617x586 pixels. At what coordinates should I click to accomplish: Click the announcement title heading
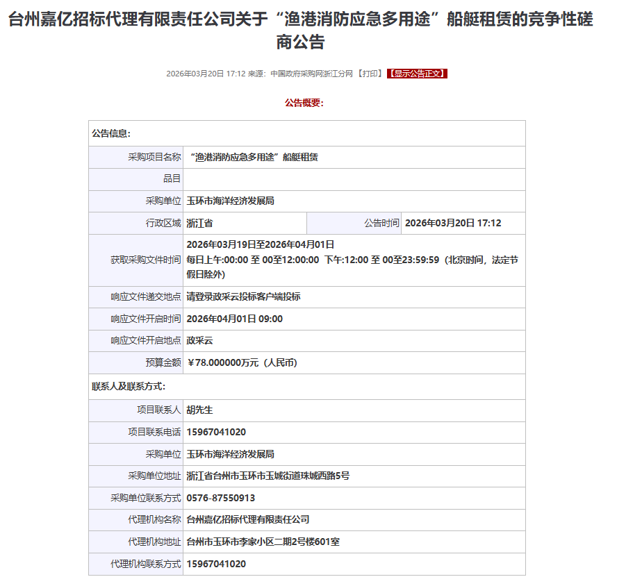[x=301, y=31]
